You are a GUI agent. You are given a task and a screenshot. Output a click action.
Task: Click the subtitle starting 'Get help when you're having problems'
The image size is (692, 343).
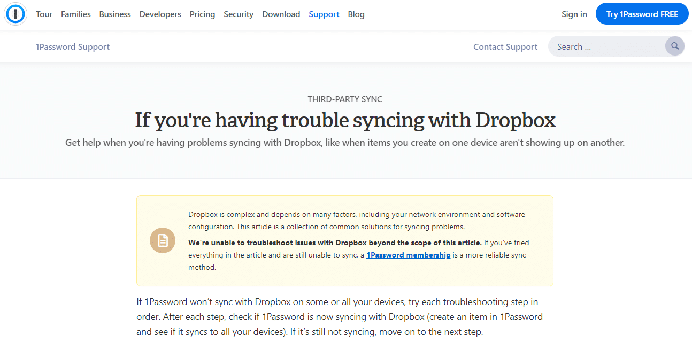(x=345, y=143)
